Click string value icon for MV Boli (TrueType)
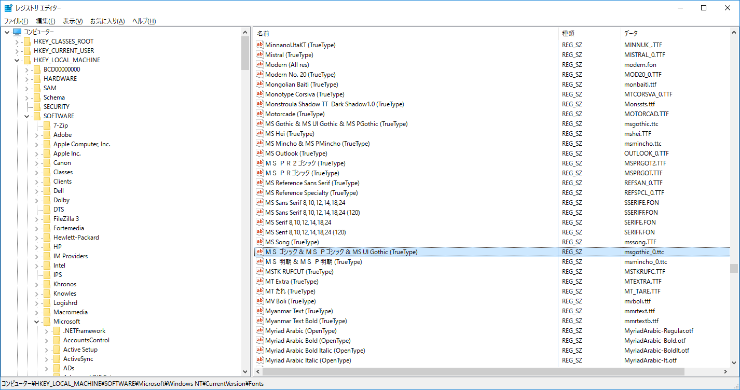 point(260,301)
